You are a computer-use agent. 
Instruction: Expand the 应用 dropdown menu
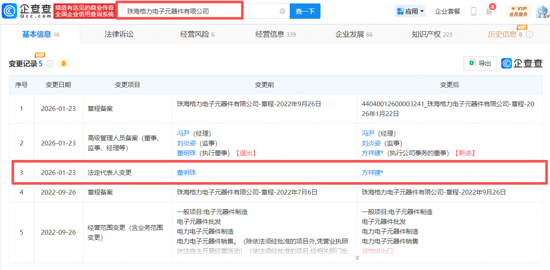click(x=410, y=12)
